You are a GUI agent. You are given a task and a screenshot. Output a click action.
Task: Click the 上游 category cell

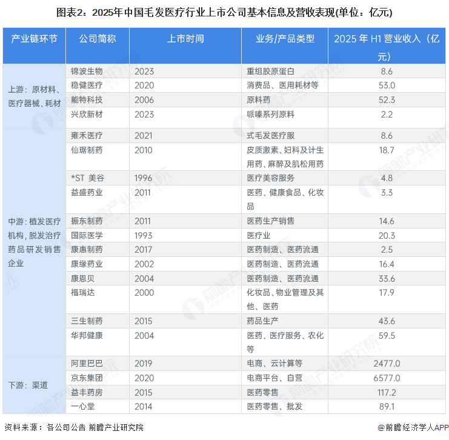(x=35, y=96)
